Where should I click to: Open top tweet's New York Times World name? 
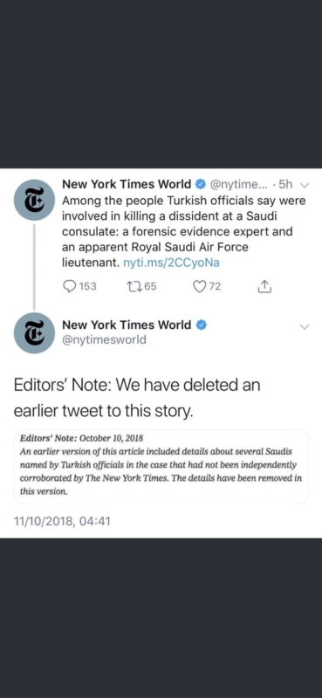click(x=127, y=184)
